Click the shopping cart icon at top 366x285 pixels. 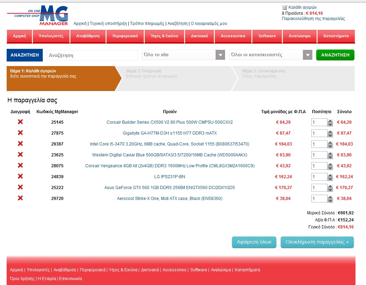(x=284, y=7)
